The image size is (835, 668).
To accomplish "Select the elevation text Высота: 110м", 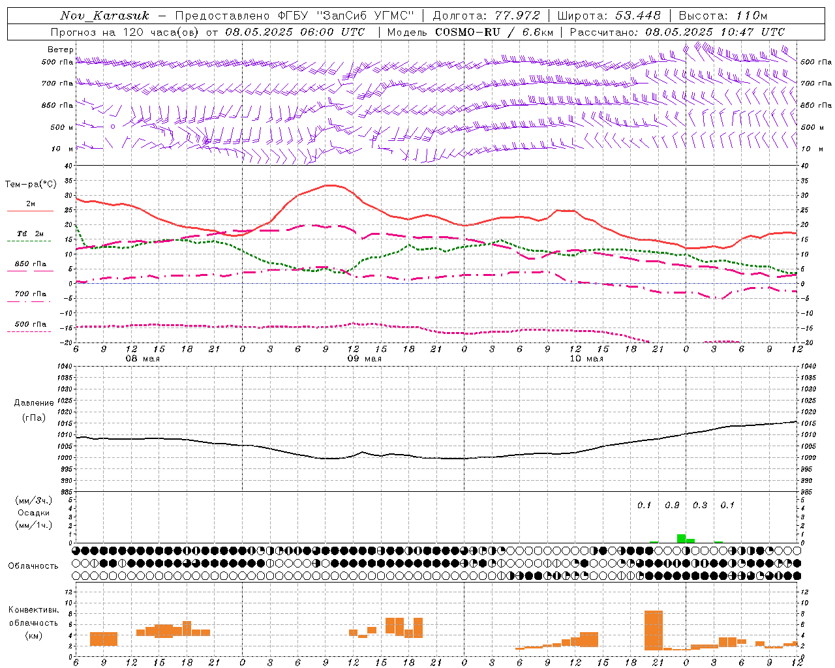I will tap(723, 16).
